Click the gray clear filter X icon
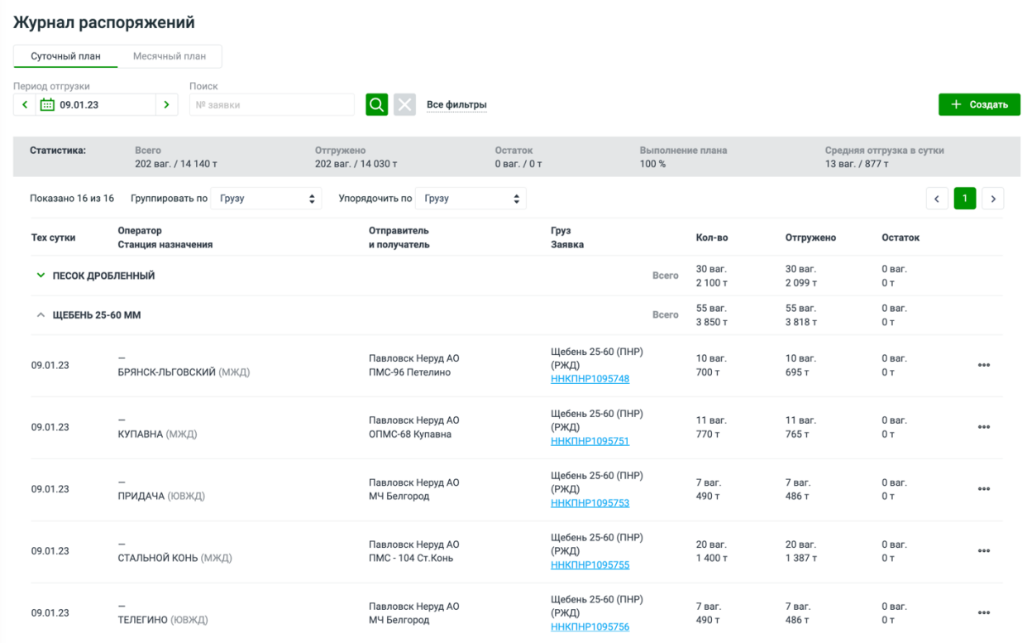Screen dimensions: 1032x643 404,105
